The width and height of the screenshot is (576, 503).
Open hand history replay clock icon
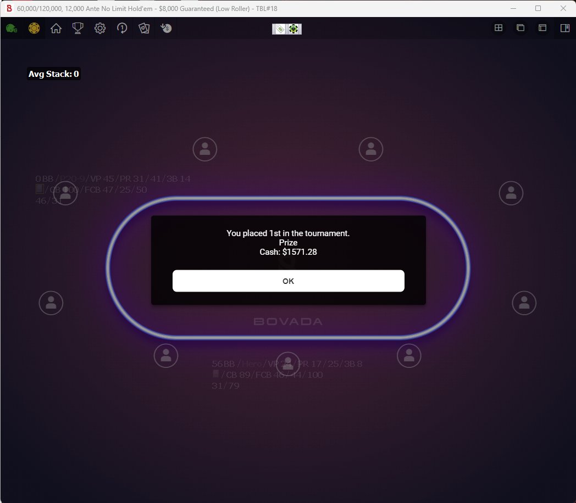(122, 28)
